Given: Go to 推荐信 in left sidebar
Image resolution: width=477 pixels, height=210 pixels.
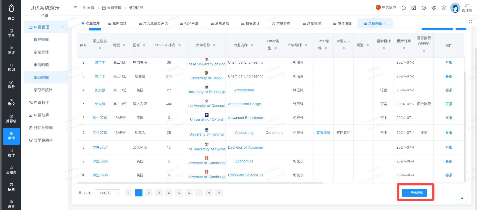Looking at the screenshot, I should pos(11,119).
